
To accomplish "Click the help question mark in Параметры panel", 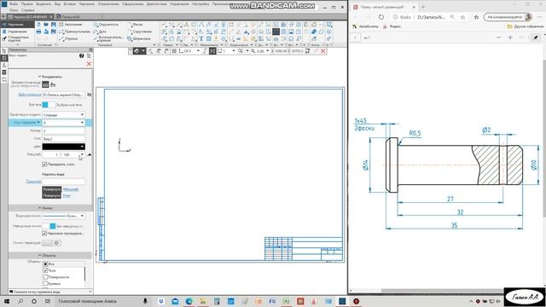I will (82, 55).
